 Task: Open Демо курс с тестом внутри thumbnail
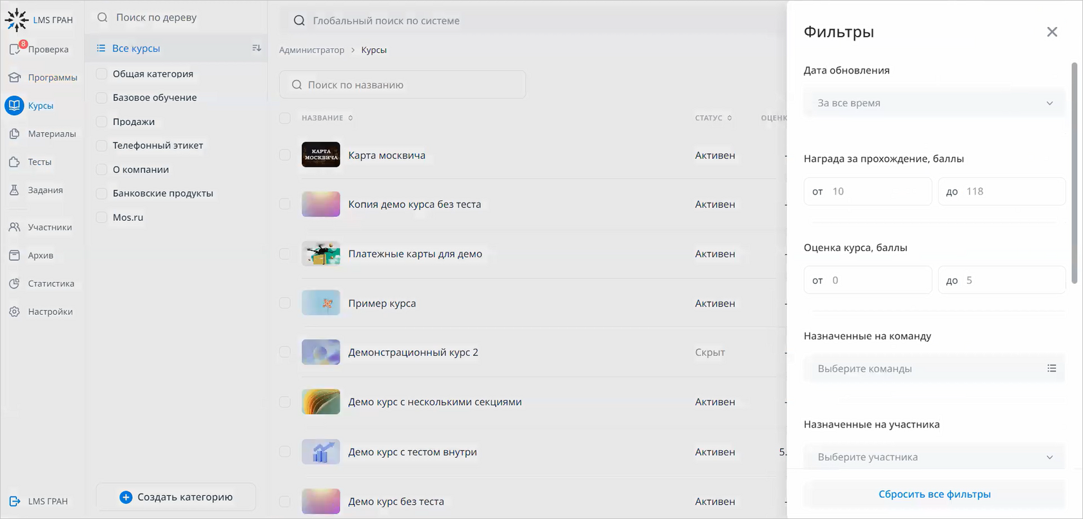click(321, 452)
